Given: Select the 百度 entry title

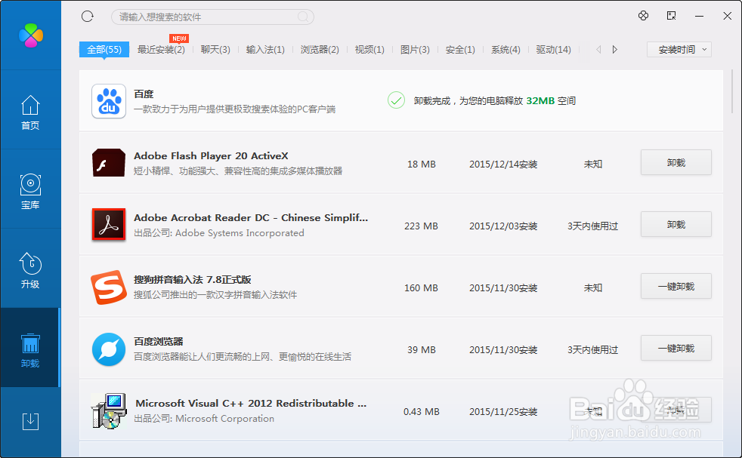Looking at the screenshot, I should 144,94.
